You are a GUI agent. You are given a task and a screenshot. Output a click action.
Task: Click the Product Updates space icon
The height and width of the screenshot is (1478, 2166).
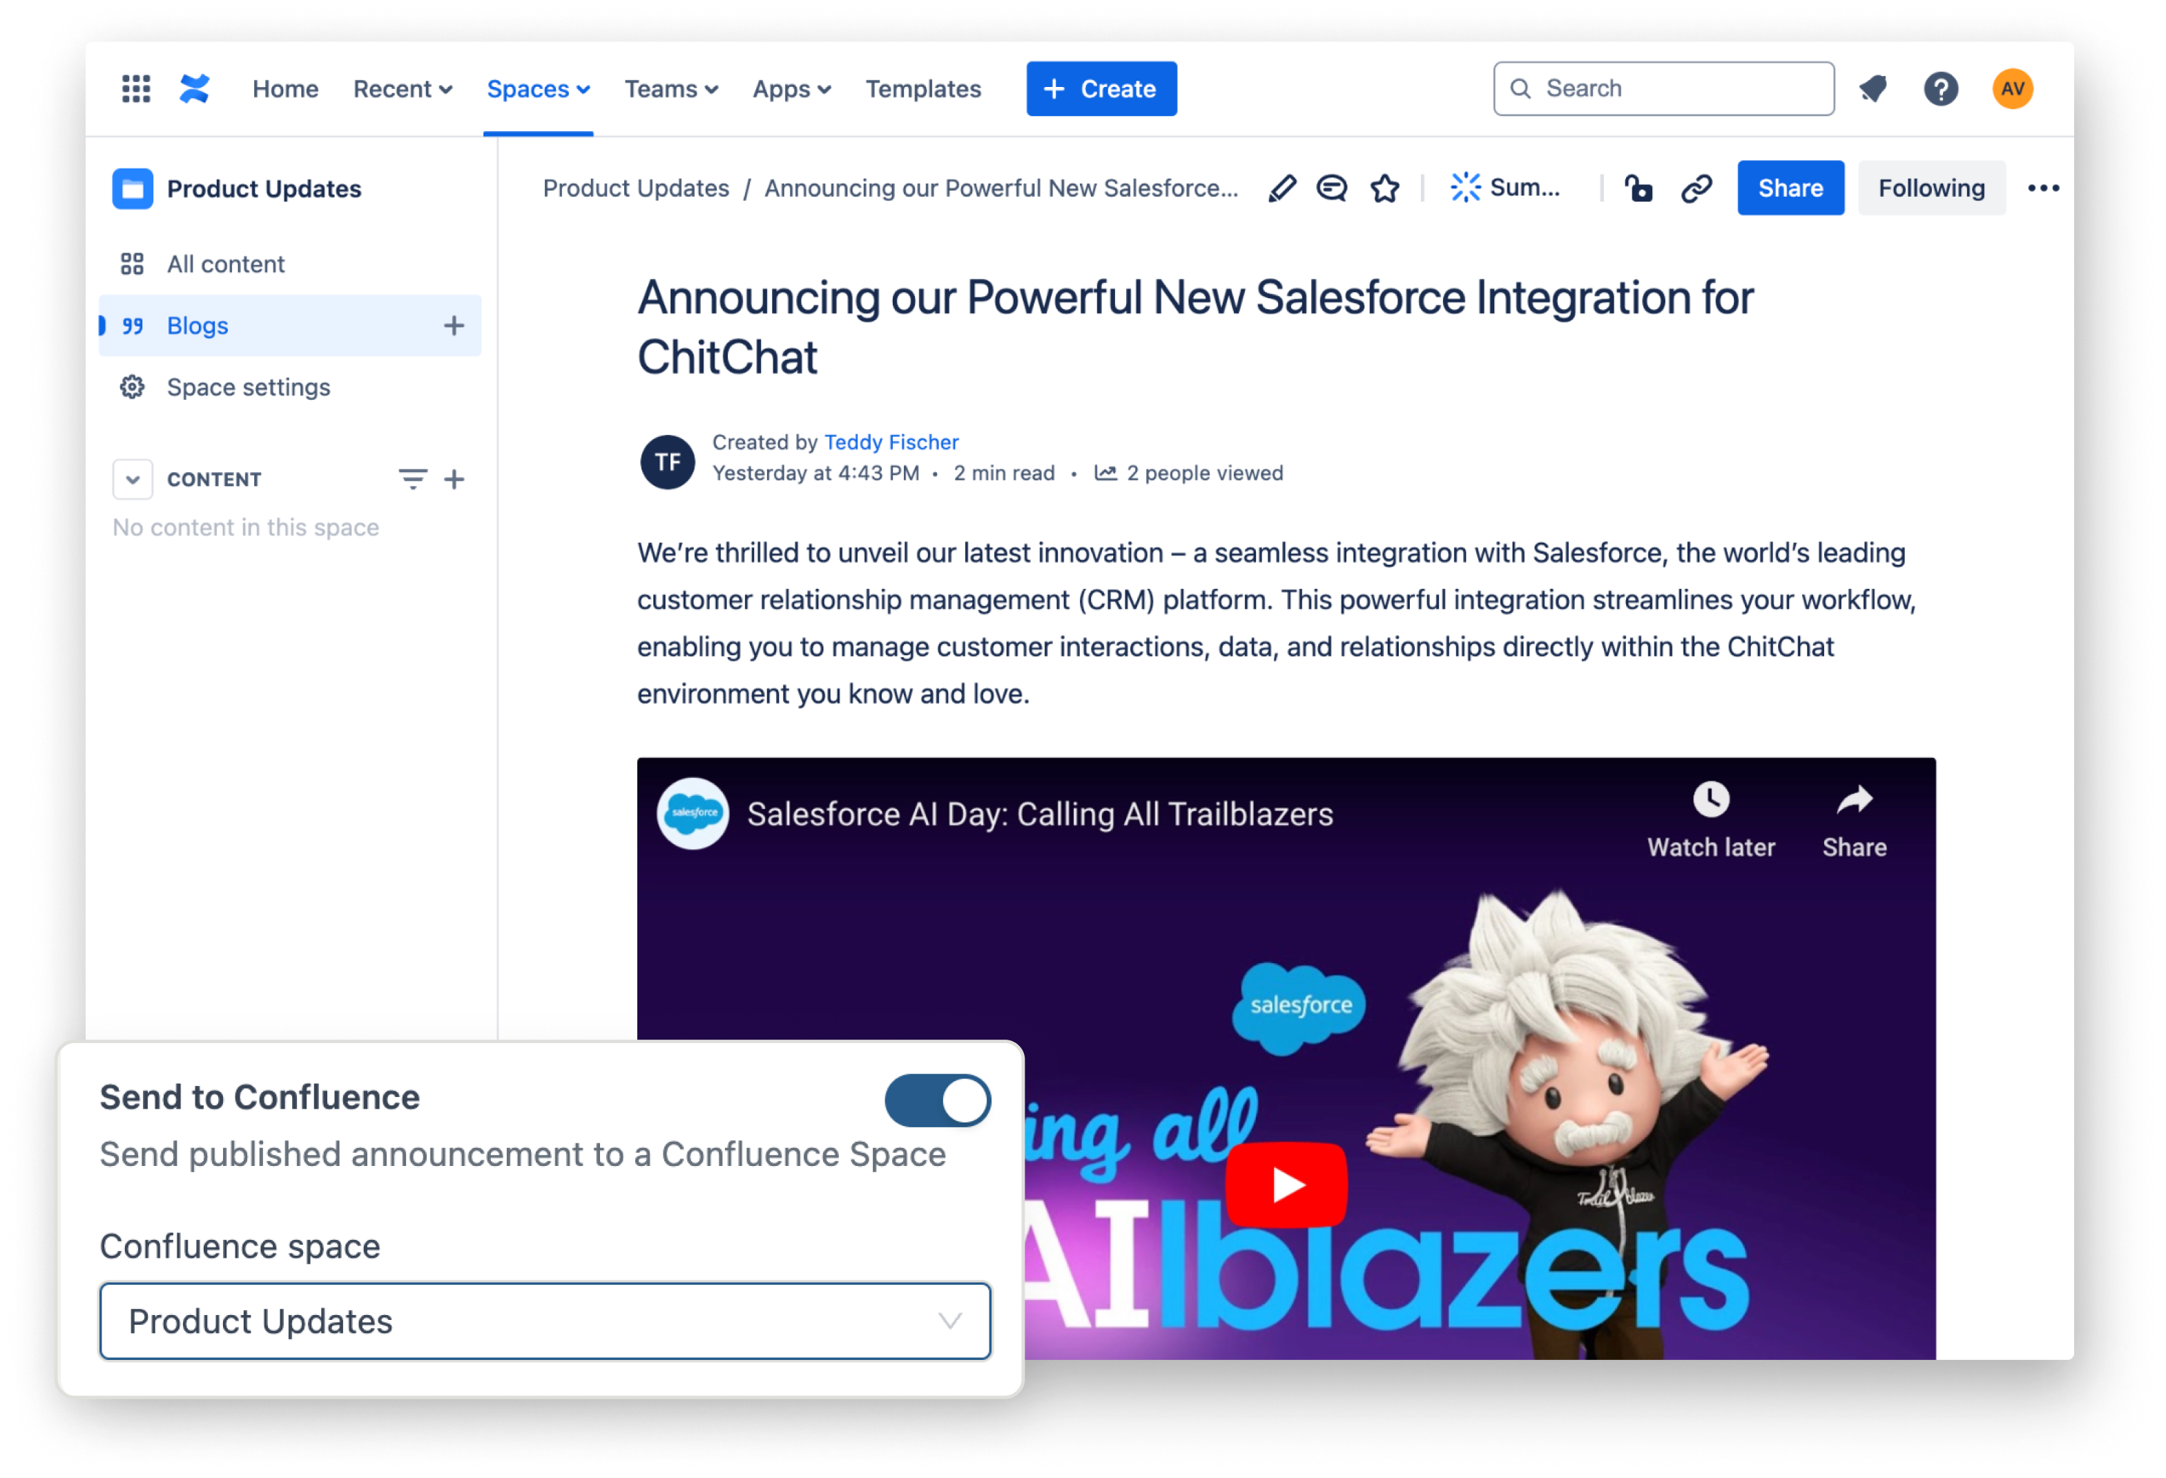tap(133, 189)
